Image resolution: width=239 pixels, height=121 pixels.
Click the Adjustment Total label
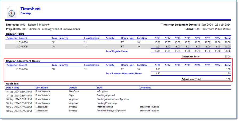coord(191,79)
